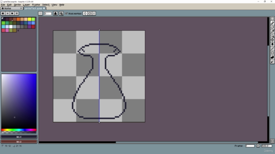Select the Rectangular Marquee tool
Viewport: 275px width, 154px height.
click(x=272, y=19)
